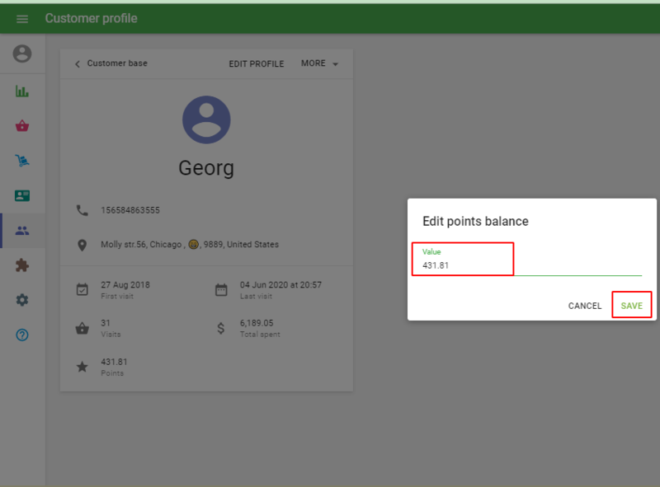Click CANCEL in Edit points balance dialog
The width and height of the screenshot is (660, 487).
pos(585,306)
